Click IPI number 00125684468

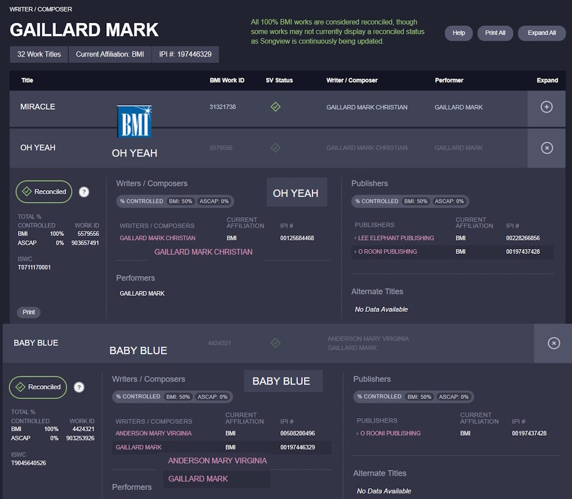(297, 238)
